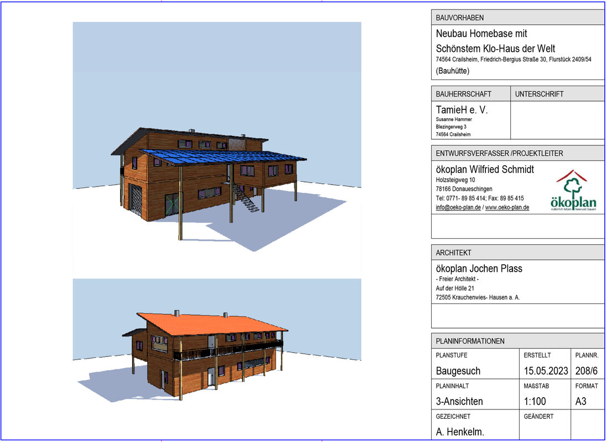Select the plan number 208/6

pyautogui.click(x=587, y=371)
